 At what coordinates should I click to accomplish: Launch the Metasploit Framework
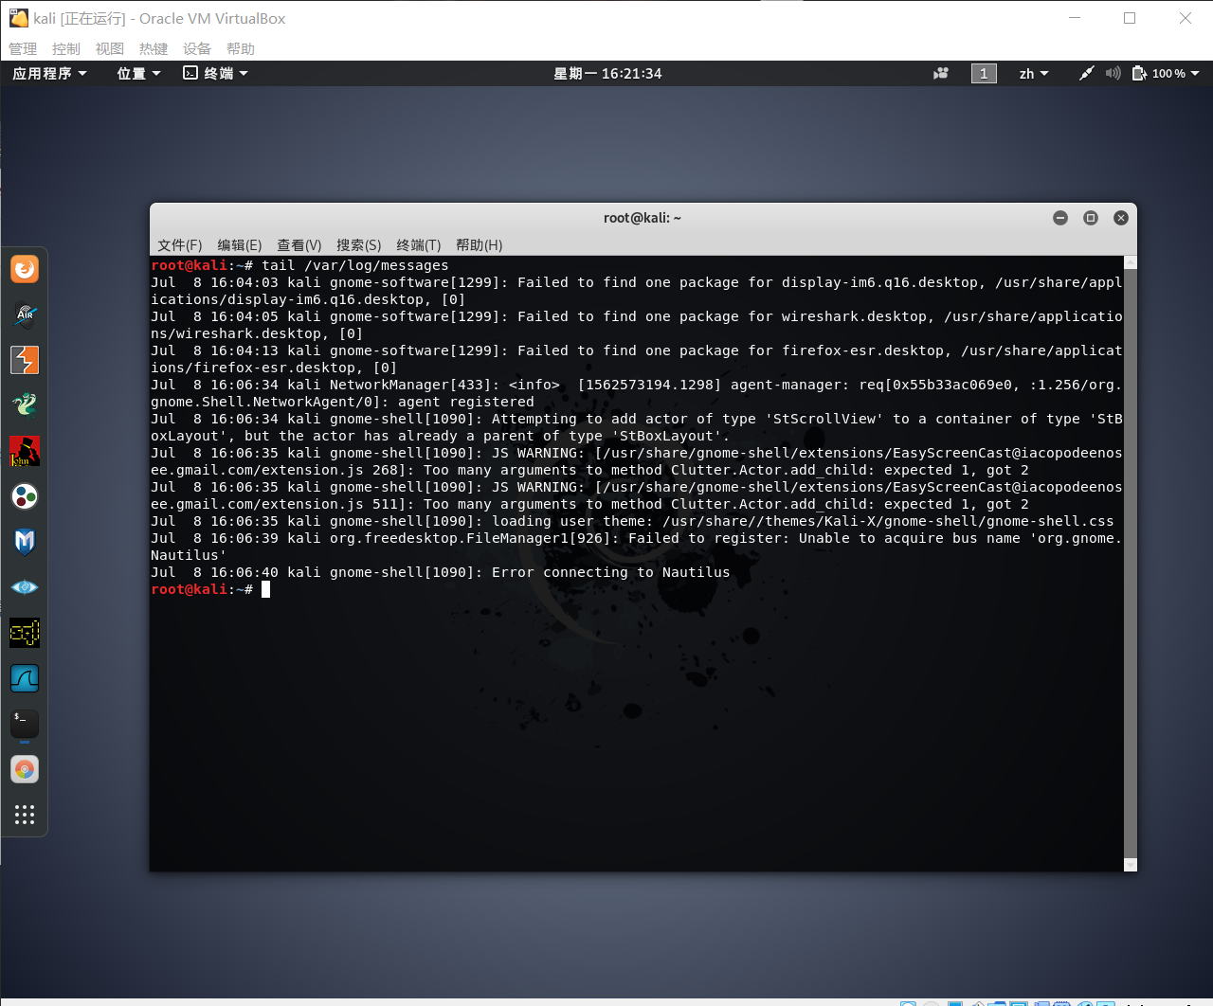click(x=24, y=542)
